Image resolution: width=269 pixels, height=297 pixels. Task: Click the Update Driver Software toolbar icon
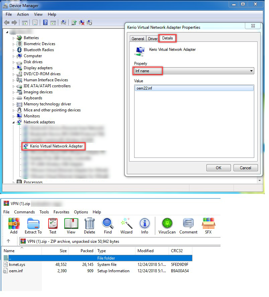point(74,23)
